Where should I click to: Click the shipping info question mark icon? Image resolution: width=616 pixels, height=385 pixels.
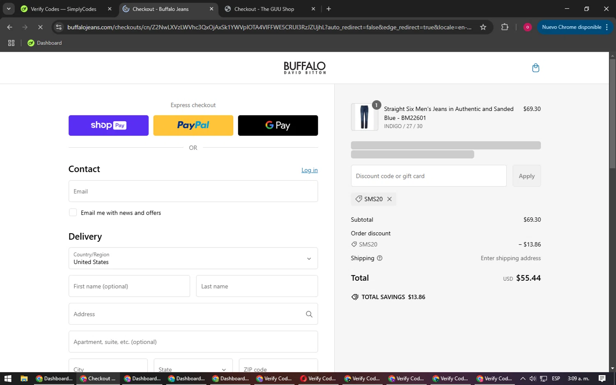(379, 258)
